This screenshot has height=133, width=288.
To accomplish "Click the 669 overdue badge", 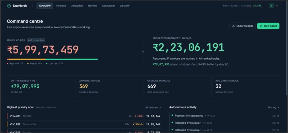I will [x=36, y=40].
